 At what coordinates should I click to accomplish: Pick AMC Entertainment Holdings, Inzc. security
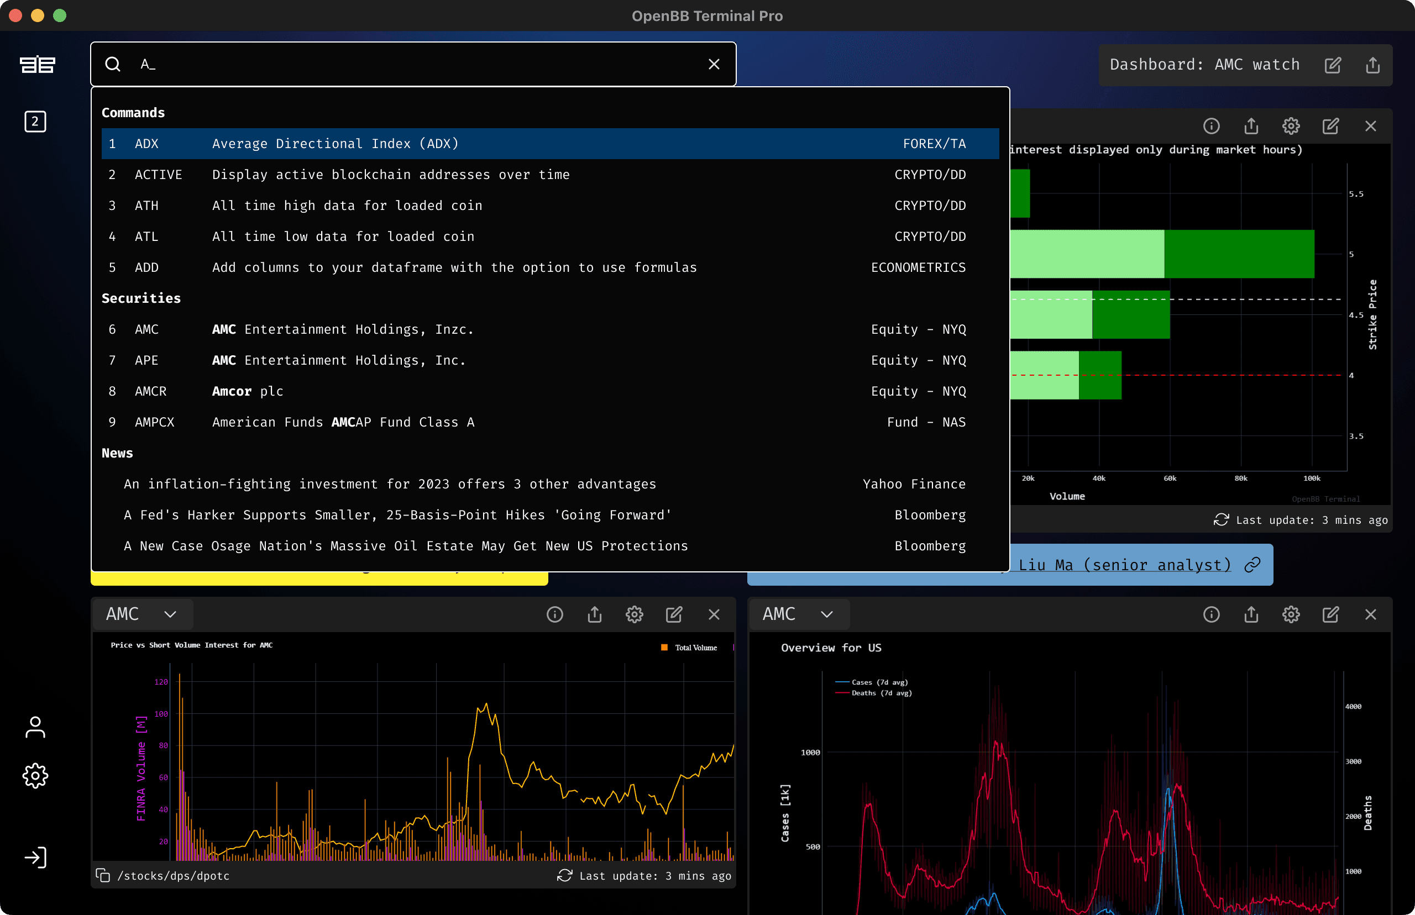coord(550,329)
